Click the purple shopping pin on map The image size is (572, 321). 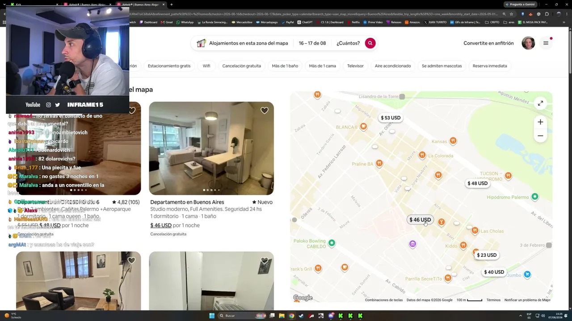click(x=413, y=244)
